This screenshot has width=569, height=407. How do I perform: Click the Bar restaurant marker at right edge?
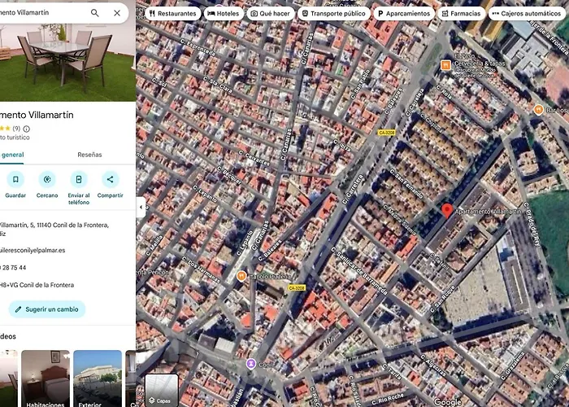(538, 110)
